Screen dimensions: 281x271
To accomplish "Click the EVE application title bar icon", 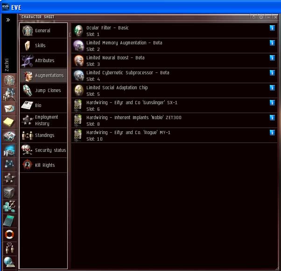I will pos(6,7).
